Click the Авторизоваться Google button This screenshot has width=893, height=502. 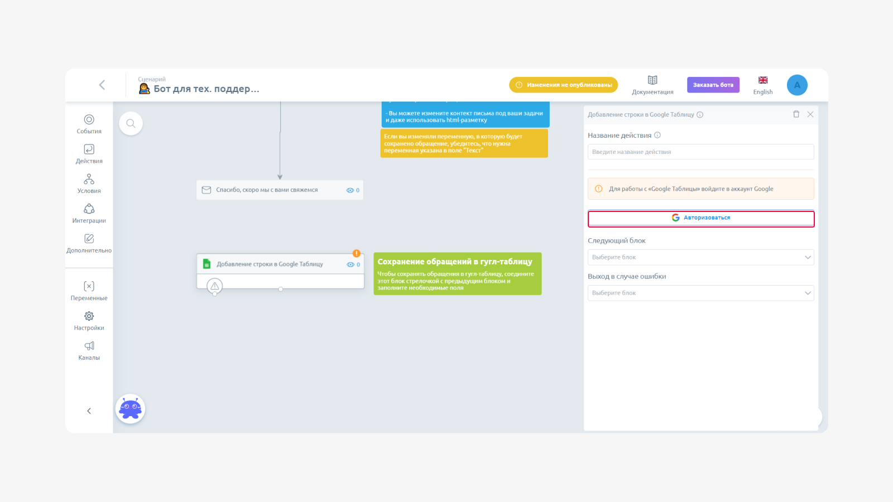point(701,218)
